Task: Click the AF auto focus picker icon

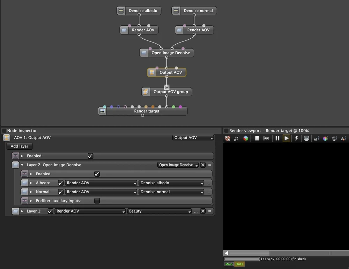Action: pyautogui.click(x=316, y=138)
